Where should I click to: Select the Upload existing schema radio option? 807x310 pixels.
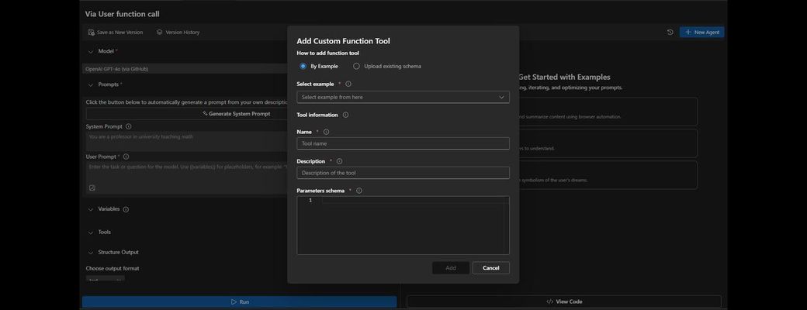[356, 67]
